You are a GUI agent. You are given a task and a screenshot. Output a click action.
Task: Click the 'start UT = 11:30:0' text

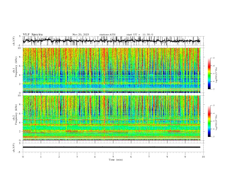click(140, 35)
